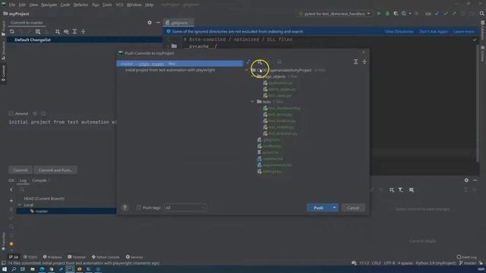Open the File menu
The image size is (486, 273).
(12, 5)
